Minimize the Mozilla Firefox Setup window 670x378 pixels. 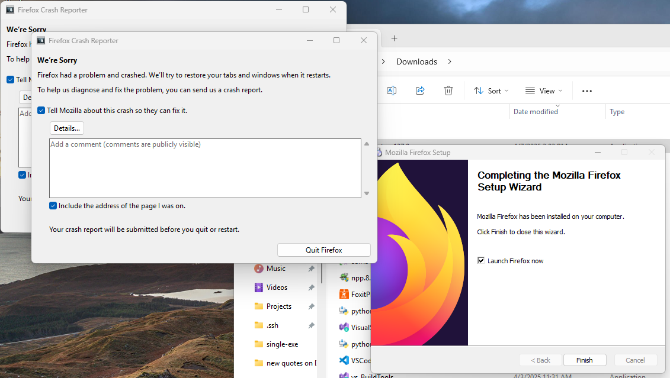click(x=598, y=152)
